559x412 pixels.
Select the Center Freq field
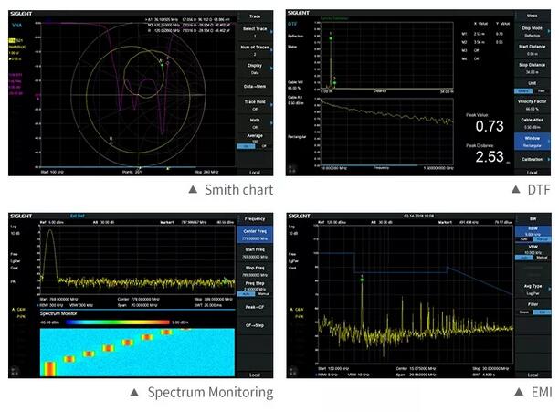tap(254, 234)
